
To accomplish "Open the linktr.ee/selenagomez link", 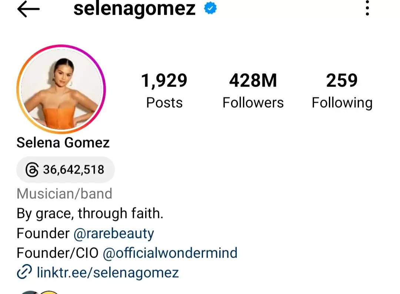I will click(x=108, y=272).
